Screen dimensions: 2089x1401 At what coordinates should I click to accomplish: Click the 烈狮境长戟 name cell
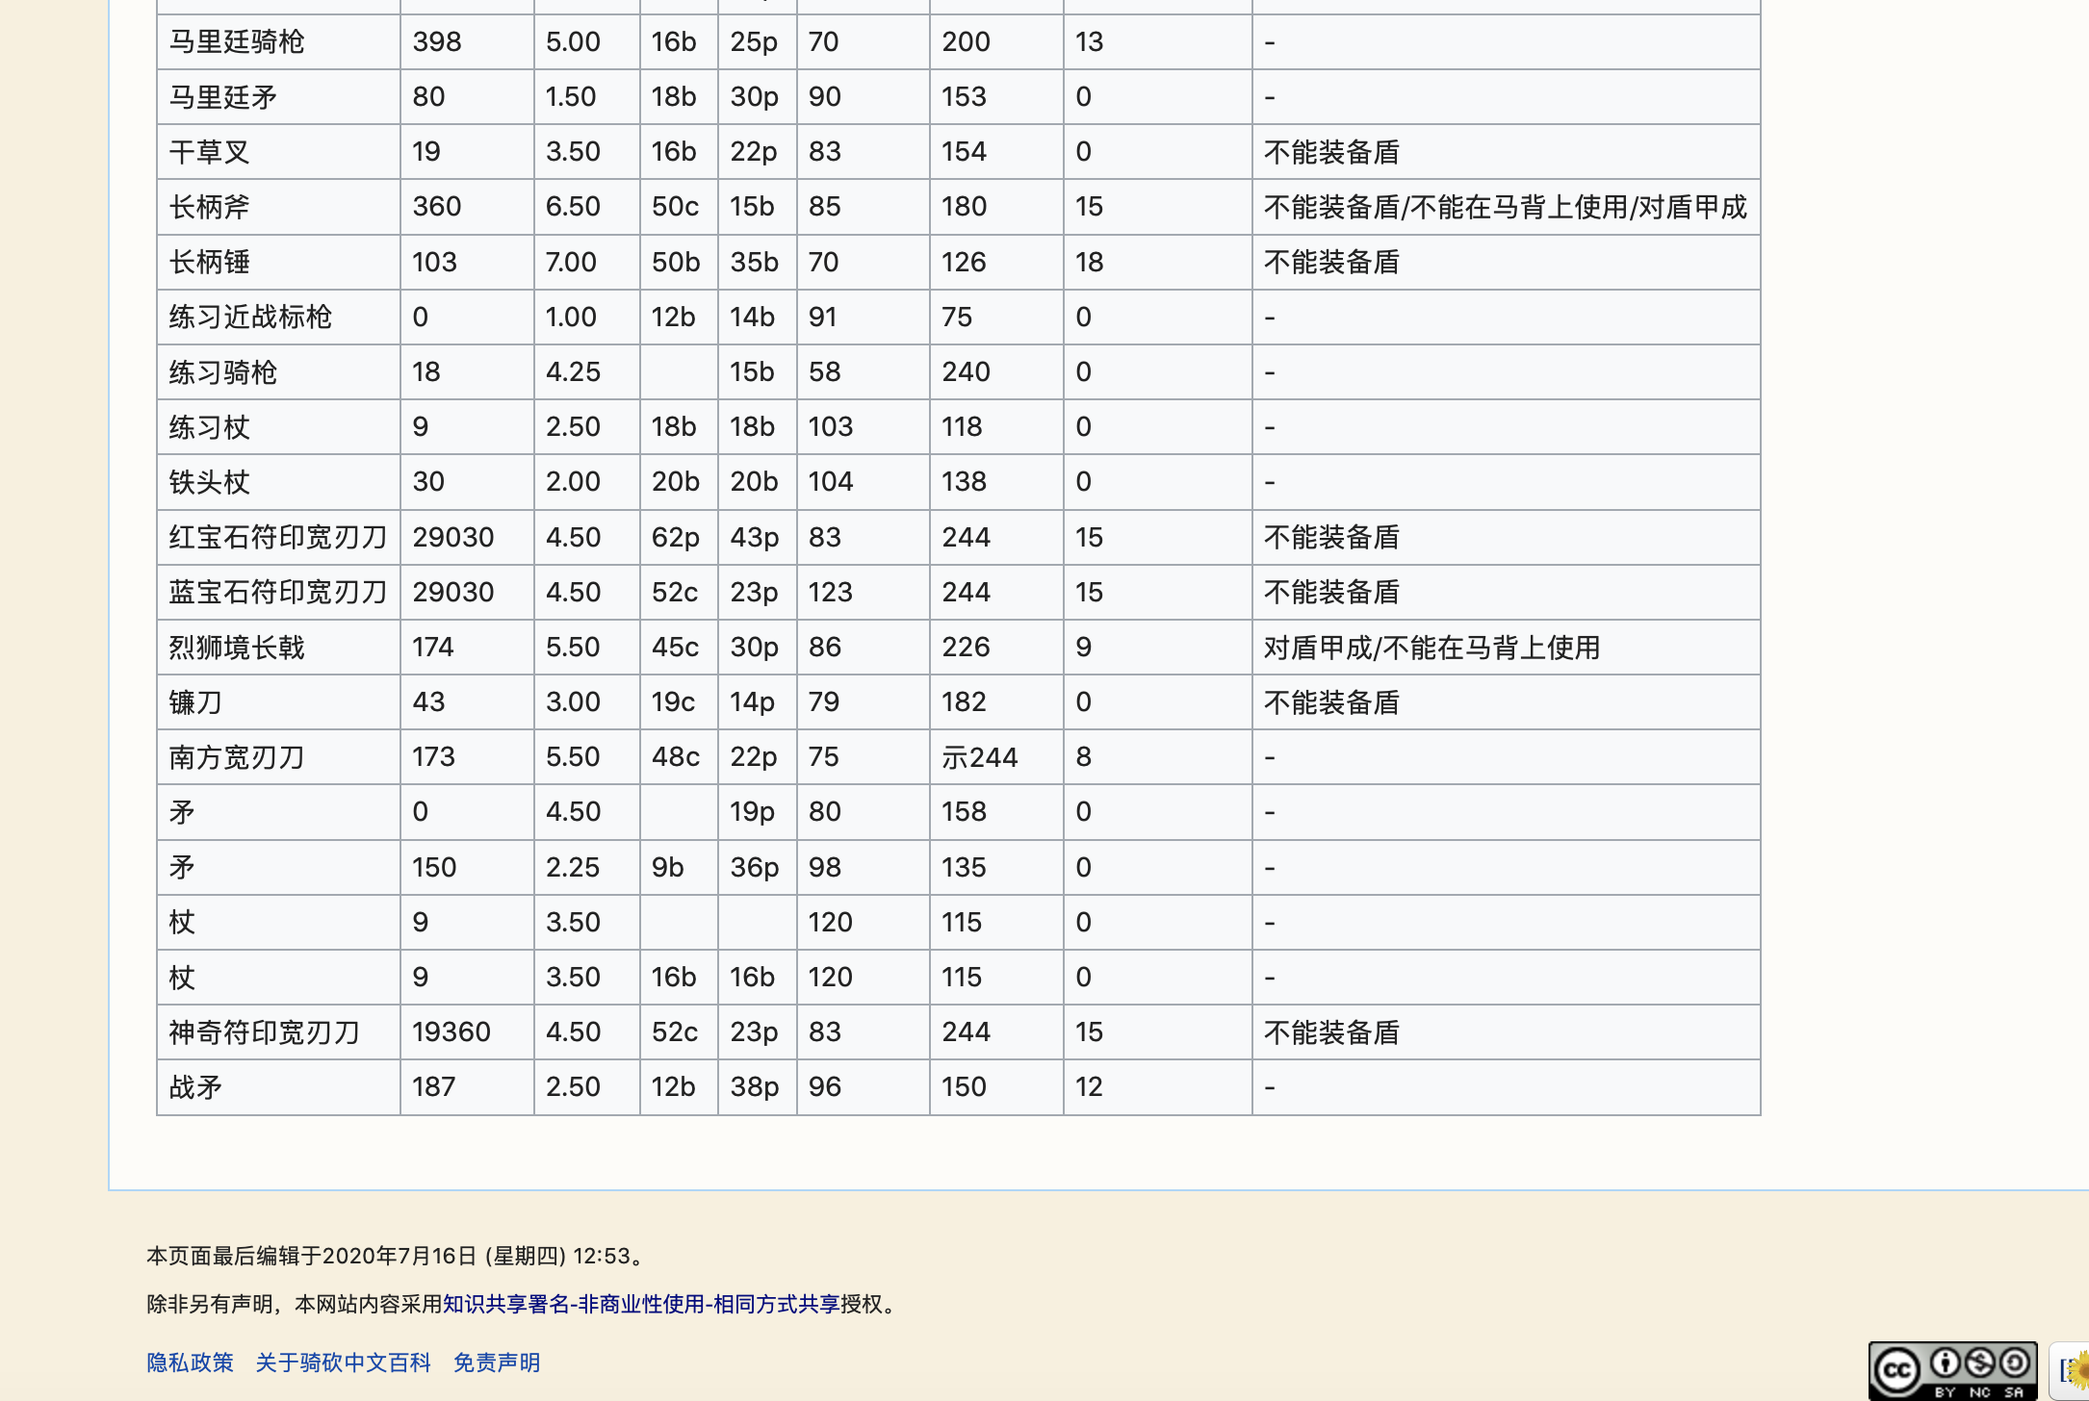pos(278,647)
